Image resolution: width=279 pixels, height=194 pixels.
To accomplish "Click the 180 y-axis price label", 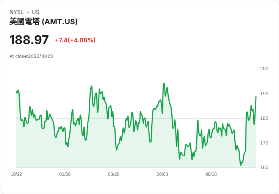I will click(264, 118).
